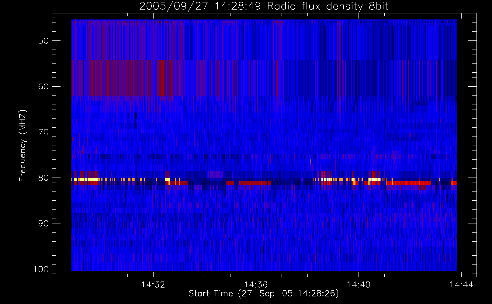Click the 90 frequency tick label
Viewport: 492px width, 304px height.
tap(43, 223)
